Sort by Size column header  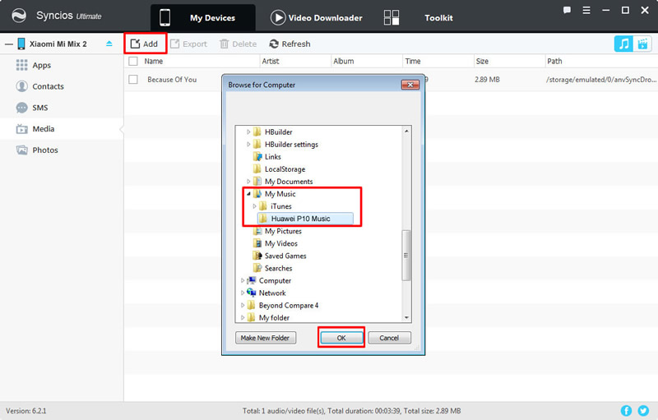click(482, 61)
